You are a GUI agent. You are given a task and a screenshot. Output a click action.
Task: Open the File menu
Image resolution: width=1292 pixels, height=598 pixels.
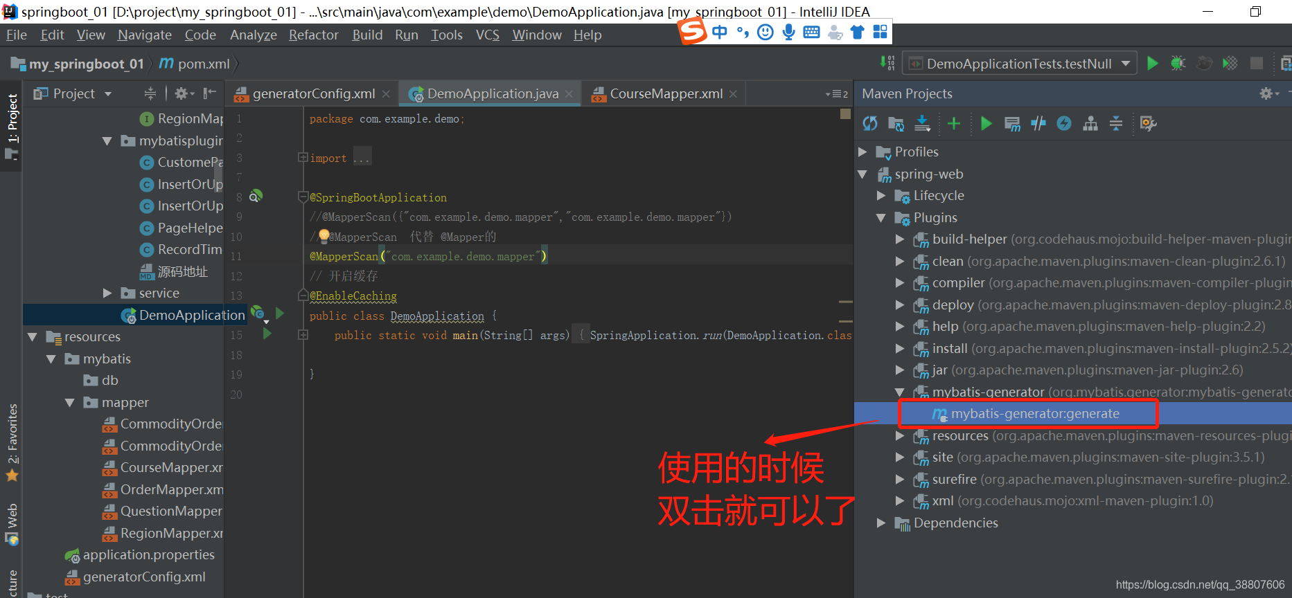[17, 35]
